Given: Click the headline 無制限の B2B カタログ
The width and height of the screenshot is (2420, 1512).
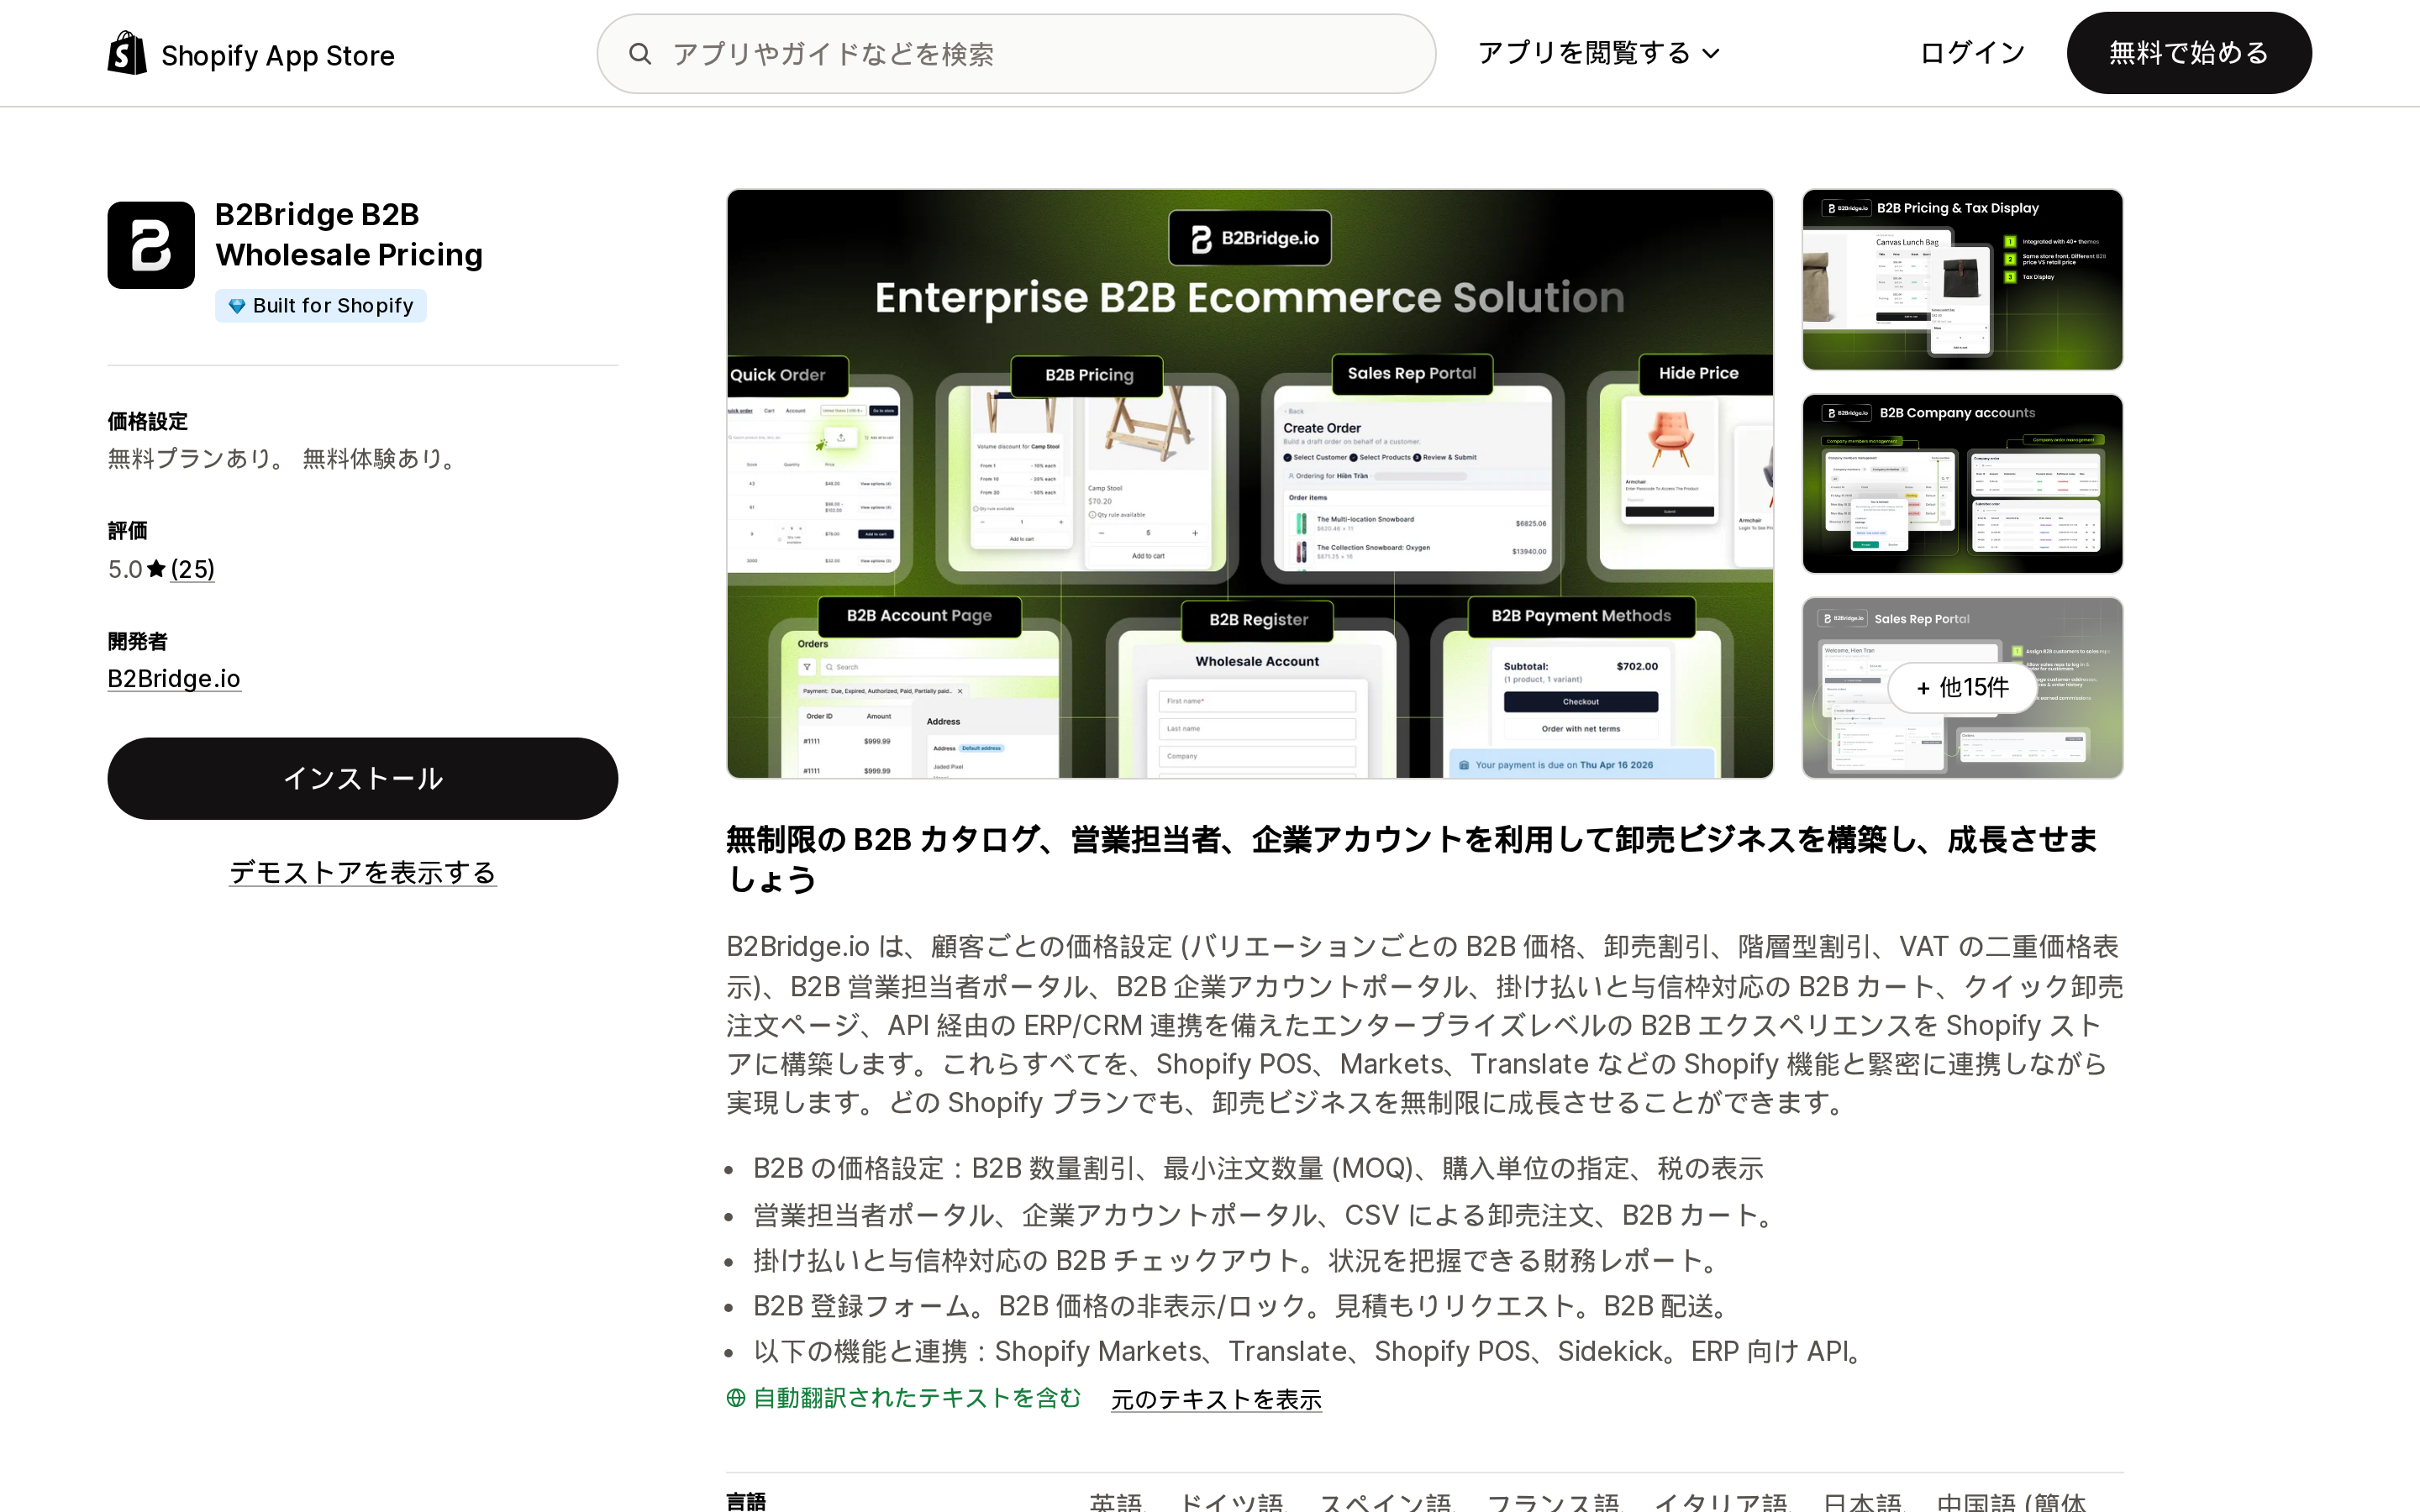Looking at the screenshot, I should click(1412, 859).
